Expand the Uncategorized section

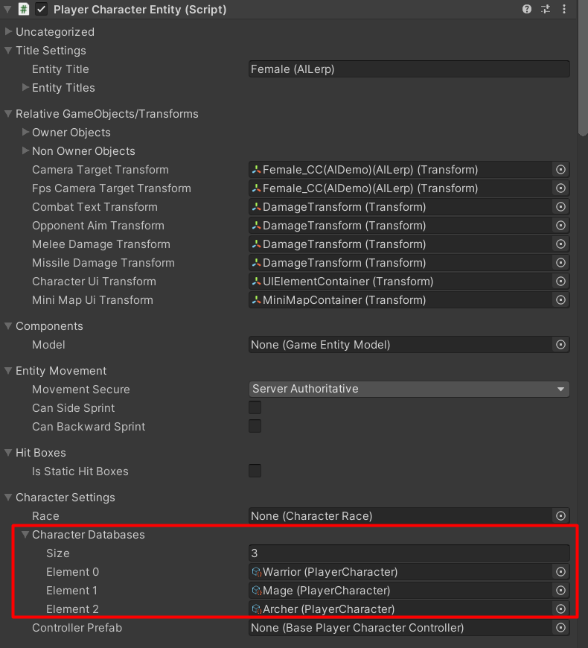tap(8, 31)
